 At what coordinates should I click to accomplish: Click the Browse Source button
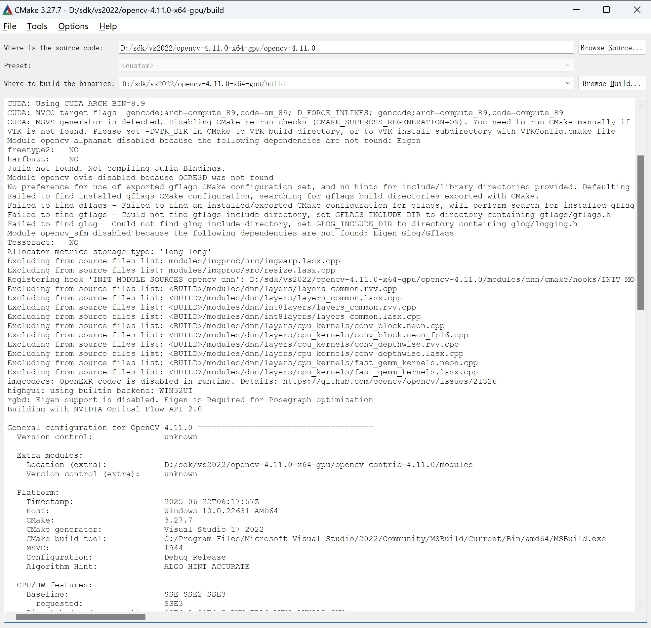611,48
